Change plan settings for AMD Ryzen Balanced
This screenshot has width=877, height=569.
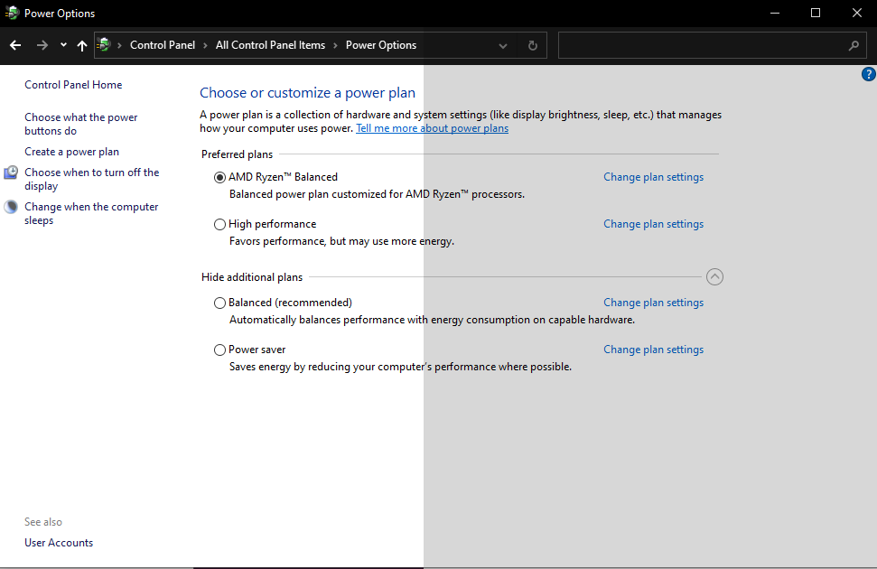point(653,177)
